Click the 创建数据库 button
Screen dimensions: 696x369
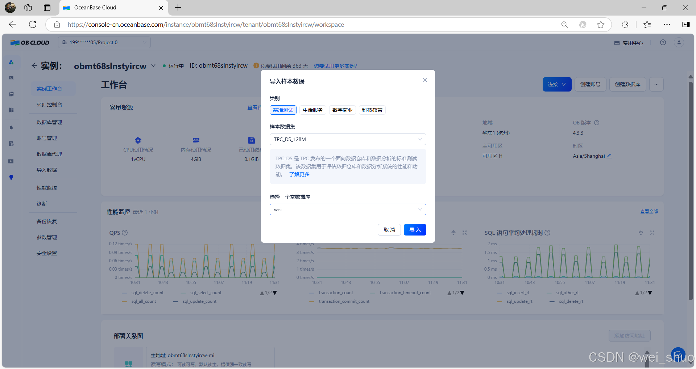pyautogui.click(x=627, y=84)
